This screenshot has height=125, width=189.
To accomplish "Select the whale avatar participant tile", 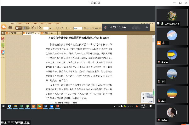I will click(x=172, y=37).
